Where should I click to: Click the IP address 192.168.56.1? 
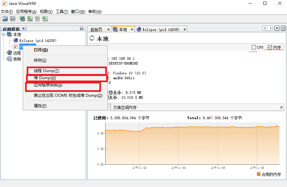tap(123, 58)
